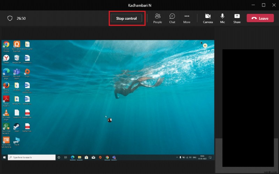Expand the More actions menu
The width and height of the screenshot is (279, 174).
pos(187,18)
